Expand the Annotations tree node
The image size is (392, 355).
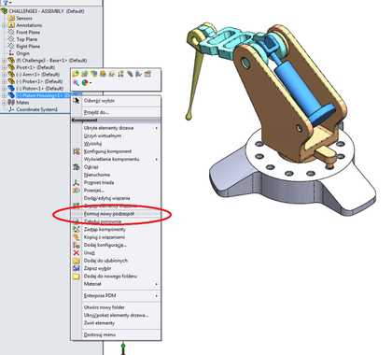click(4, 25)
